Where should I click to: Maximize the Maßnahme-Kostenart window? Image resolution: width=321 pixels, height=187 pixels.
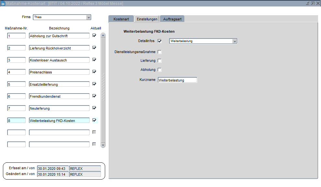[313, 3]
